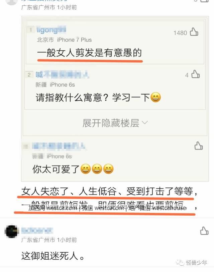The width and height of the screenshot is (214, 272).
Task: Click floor number 1 badge beside ligong
Action: (x=31, y=30)
